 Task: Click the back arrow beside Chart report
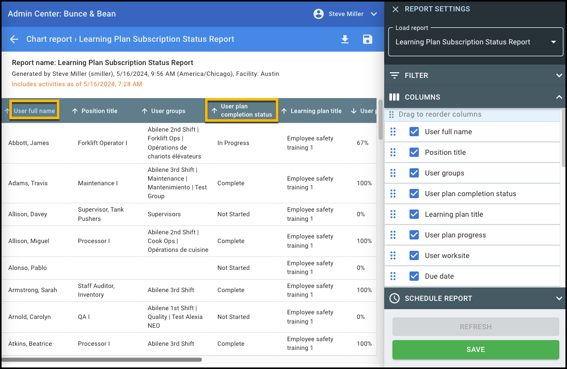[14, 39]
